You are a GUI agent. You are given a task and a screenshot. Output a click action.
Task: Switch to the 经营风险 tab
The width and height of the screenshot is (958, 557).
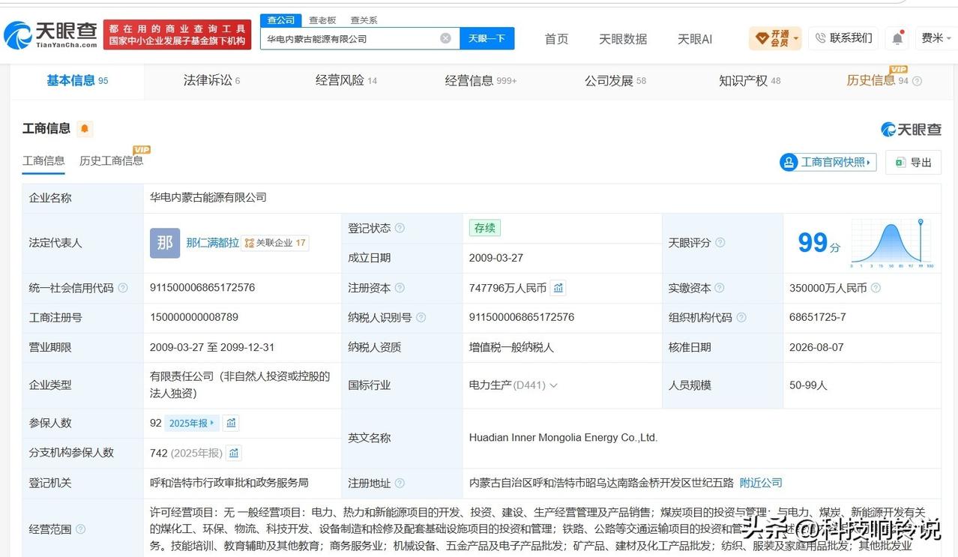346,81
